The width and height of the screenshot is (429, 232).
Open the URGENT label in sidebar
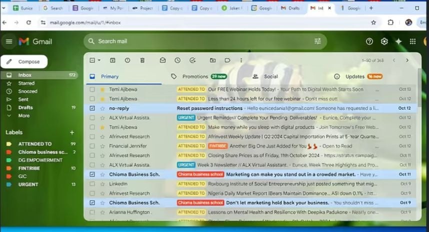coord(28,185)
